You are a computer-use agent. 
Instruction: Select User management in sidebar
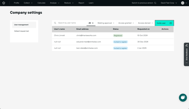24,25
